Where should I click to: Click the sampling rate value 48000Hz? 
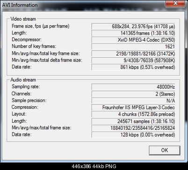click(x=133, y=87)
